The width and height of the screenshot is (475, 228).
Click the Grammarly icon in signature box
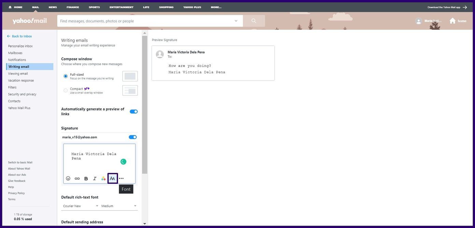click(x=123, y=162)
